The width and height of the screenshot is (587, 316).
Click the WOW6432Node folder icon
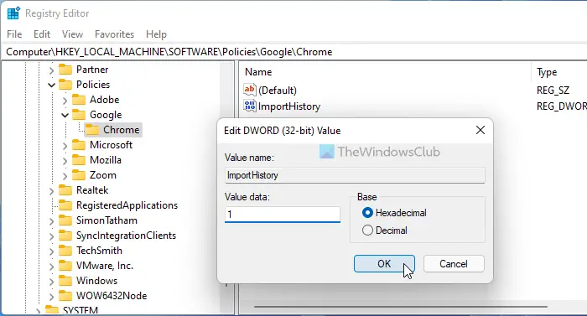click(x=65, y=296)
